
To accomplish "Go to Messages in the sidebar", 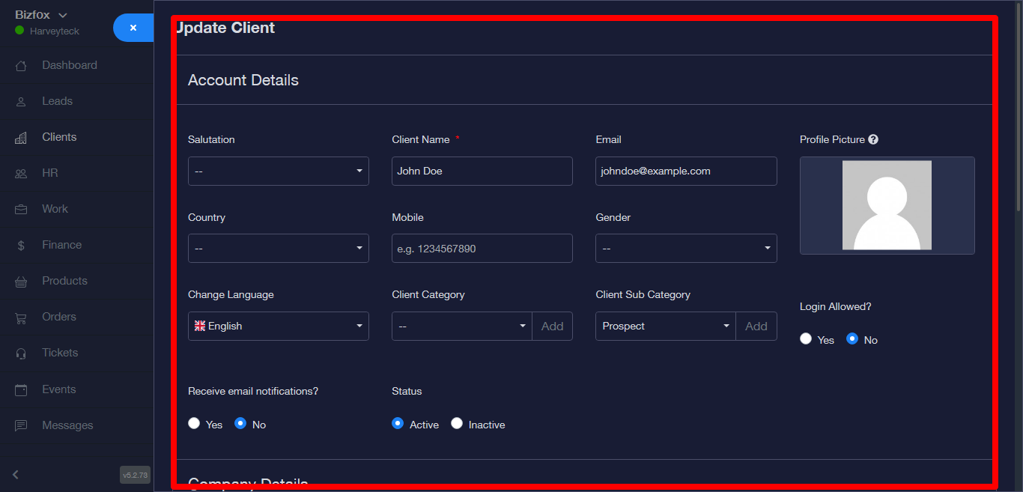I will (x=67, y=425).
